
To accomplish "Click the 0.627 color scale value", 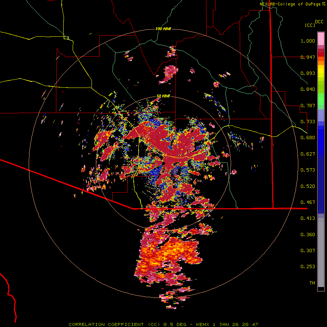I will click(308, 154).
